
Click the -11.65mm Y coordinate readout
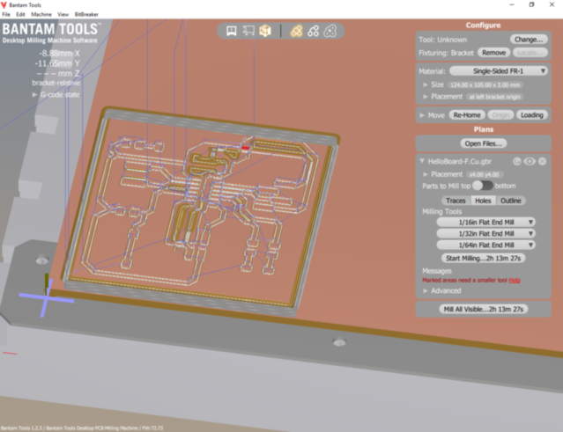click(57, 63)
